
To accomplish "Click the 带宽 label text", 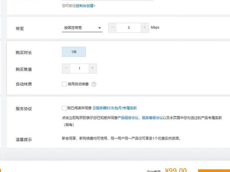I will coord(20,28).
